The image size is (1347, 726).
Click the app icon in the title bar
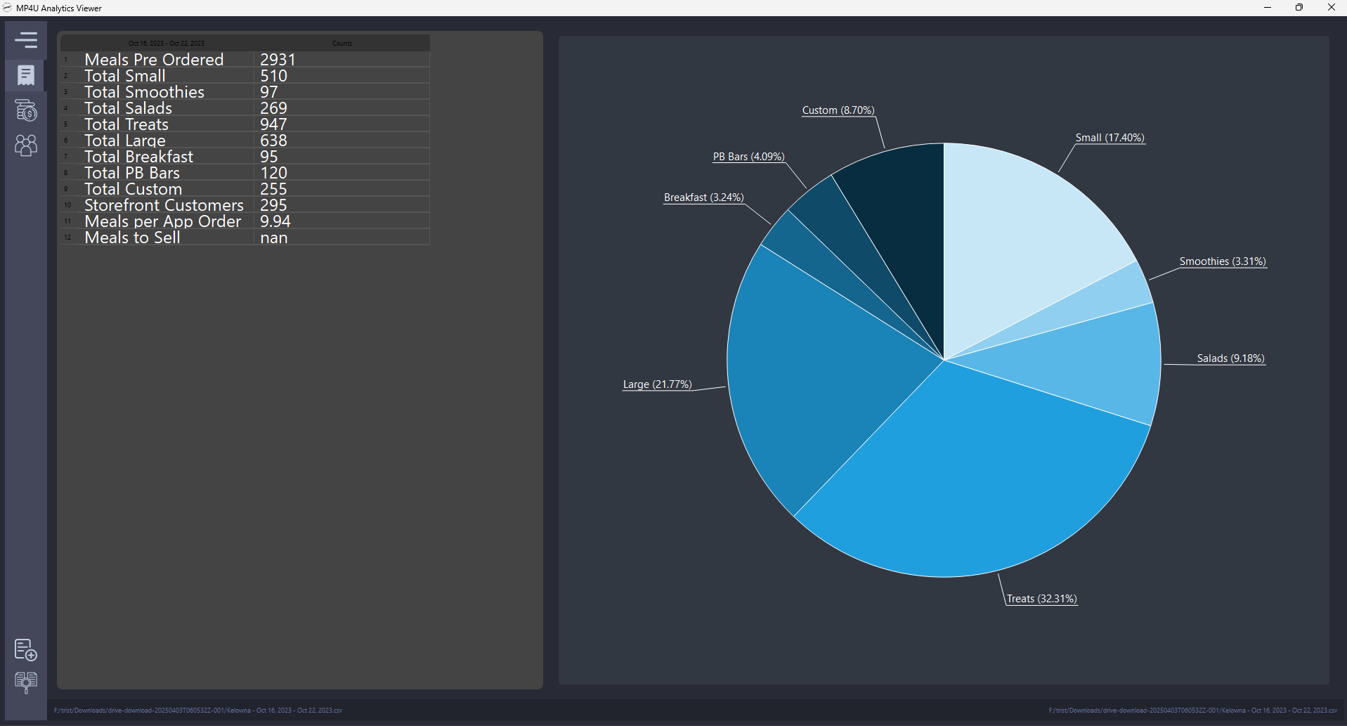pos(8,8)
